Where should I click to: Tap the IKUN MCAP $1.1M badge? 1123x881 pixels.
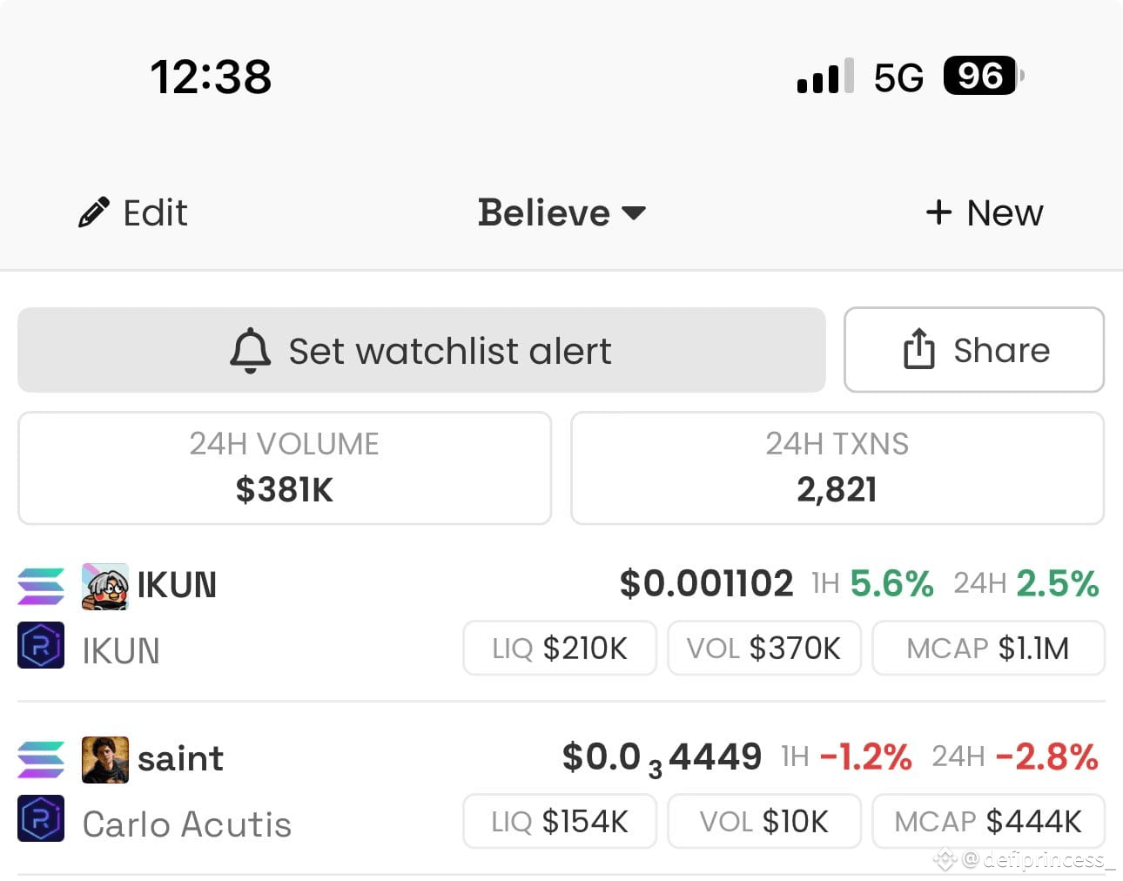[988, 648]
